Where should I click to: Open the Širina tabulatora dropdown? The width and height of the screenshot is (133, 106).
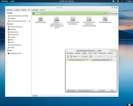[86, 91]
